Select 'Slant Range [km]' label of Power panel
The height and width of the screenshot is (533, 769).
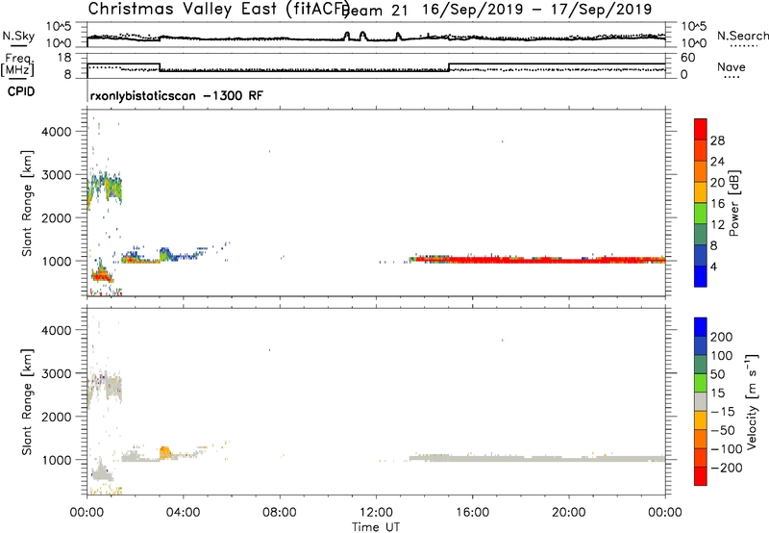pos(27,203)
